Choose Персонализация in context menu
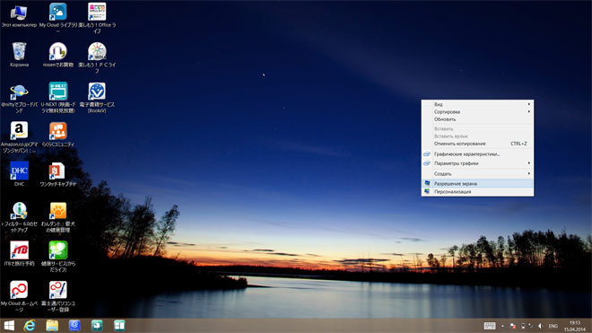Viewport: 592px width, 333px height. [477, 192]
